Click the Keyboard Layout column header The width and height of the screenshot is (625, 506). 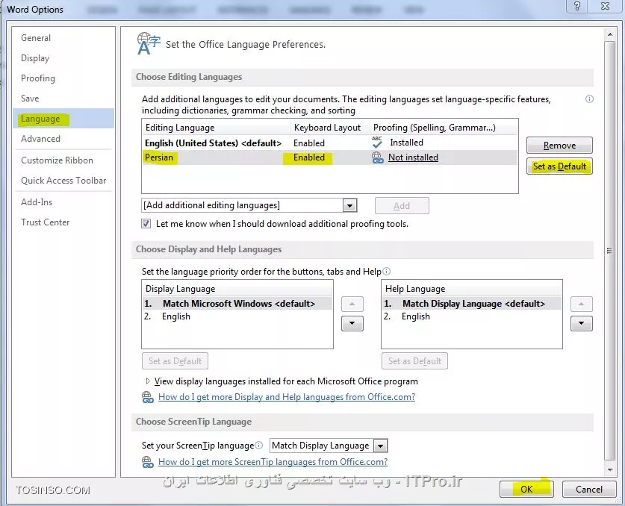click(331, 128)
